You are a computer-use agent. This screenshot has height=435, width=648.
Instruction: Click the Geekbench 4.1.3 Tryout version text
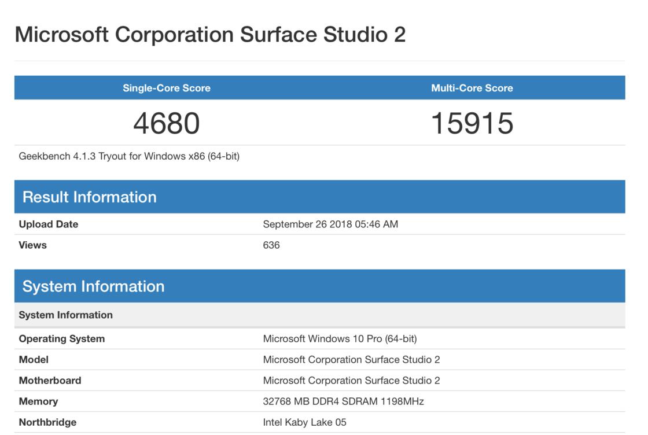tap(129, 156)
